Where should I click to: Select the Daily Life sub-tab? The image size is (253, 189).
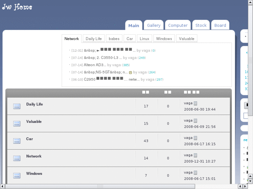click(x=94, y=38)
